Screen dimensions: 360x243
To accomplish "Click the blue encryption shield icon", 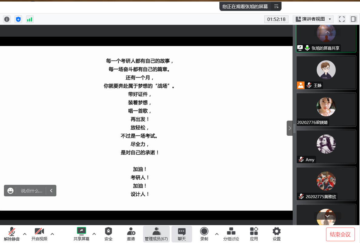I will click(x=18, y=19).
